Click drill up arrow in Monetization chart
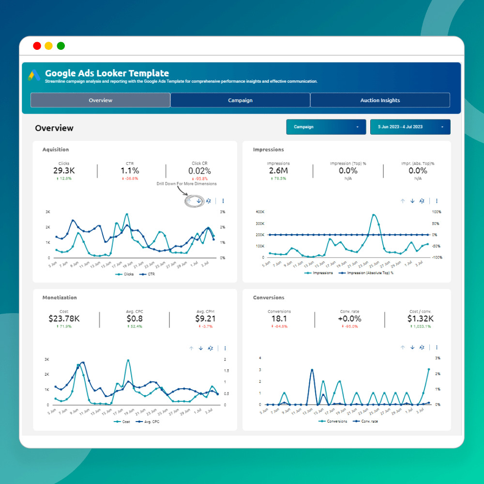 coord(191,348)
